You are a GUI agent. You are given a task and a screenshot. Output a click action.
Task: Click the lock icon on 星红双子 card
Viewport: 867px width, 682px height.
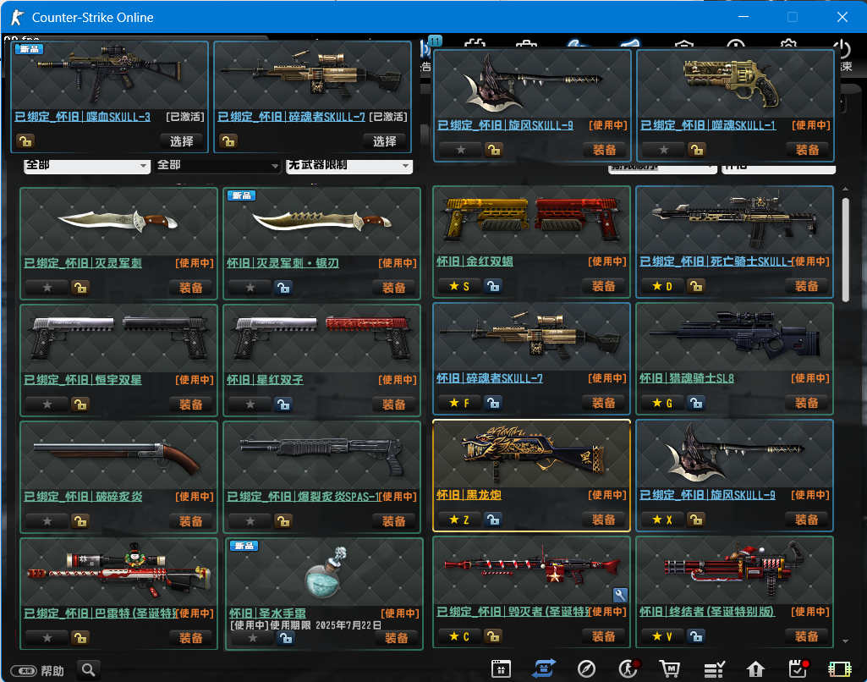coord(283,404)
